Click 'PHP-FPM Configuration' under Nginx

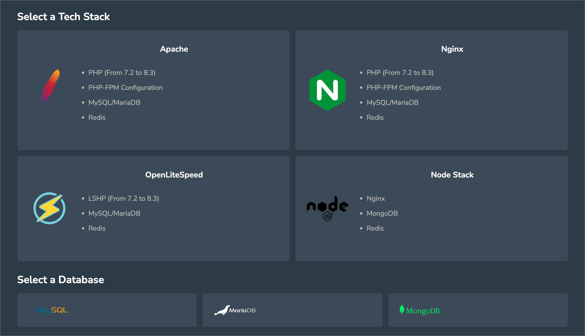tap(404, 88)
